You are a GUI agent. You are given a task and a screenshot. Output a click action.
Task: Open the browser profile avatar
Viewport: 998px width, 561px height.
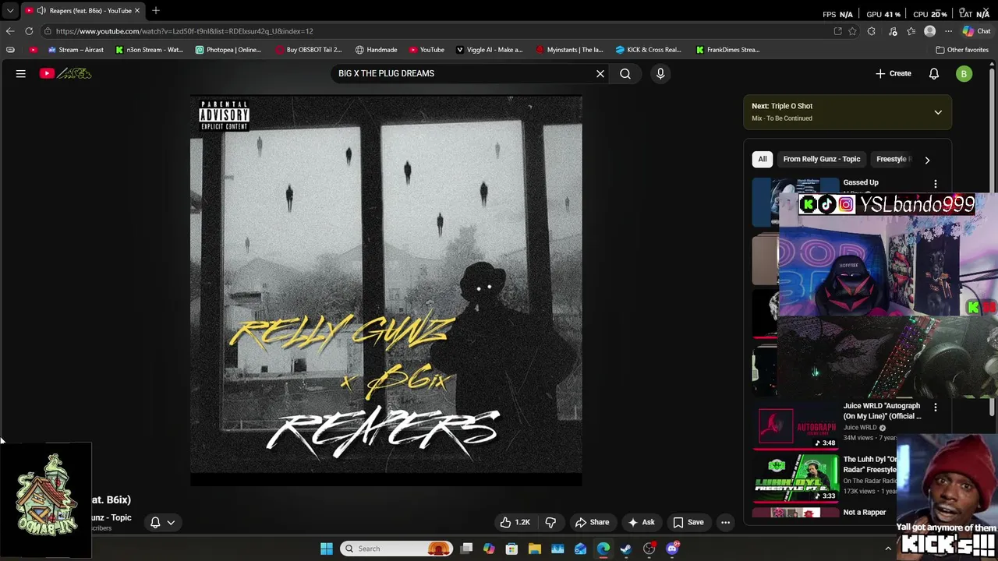pyautogui.click(x=929, y=31)
